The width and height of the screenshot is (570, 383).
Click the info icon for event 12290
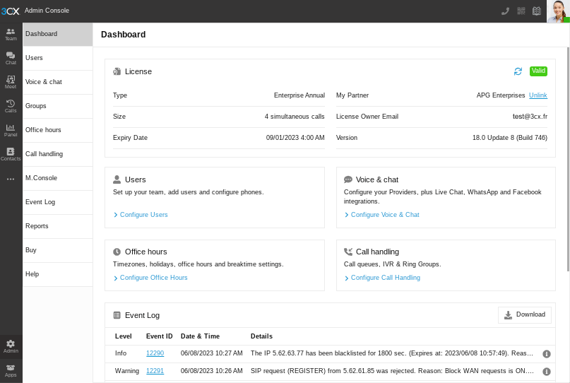[547, 354]
